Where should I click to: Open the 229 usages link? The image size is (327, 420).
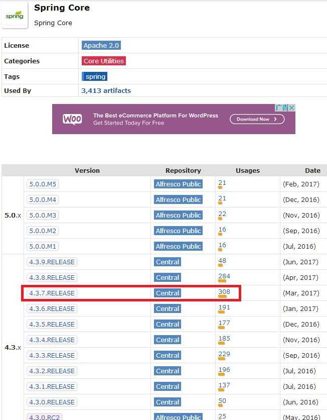pos(224,354)
